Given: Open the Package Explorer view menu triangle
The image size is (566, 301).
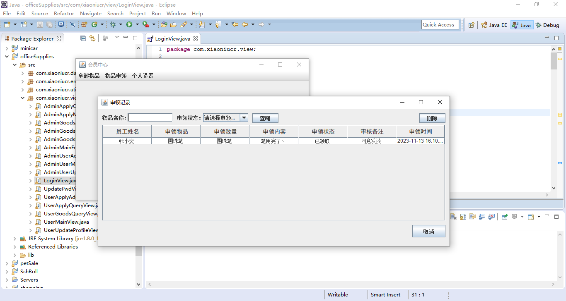Looking at the screenshot, I should click(117, 37).
